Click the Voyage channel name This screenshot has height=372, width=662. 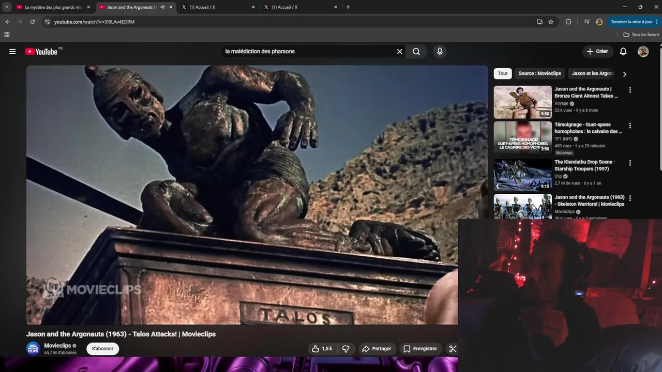click(x=561, y=103)
